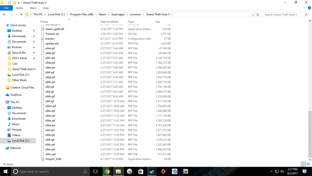Select the x64w.rpf file
Image resolution: width=312 pixels, height=176 pixels.
click(x=50, y=154)
